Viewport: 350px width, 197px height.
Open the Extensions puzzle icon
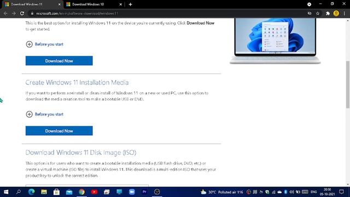point(328,13)
